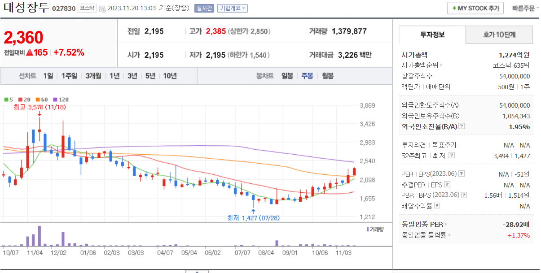Viewport: 541px width, 273px height.
Task: Click the green 5-day moving average legend
Action: [9, 100]
